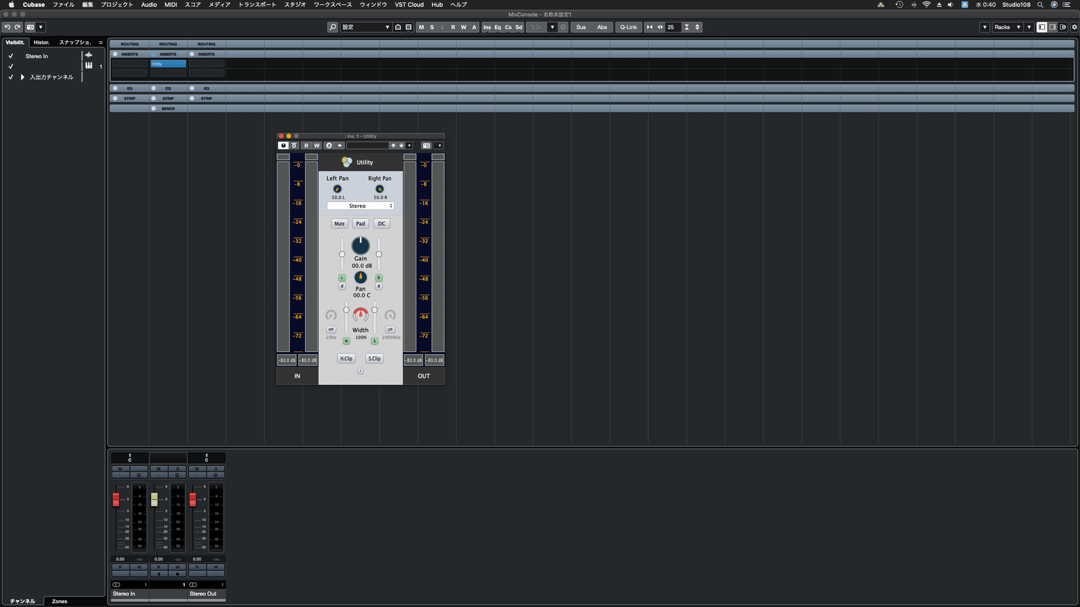Screen dimensions: 1080x607
Task: Click the Pan knob in Utility plugin
Action: [360, 277]
